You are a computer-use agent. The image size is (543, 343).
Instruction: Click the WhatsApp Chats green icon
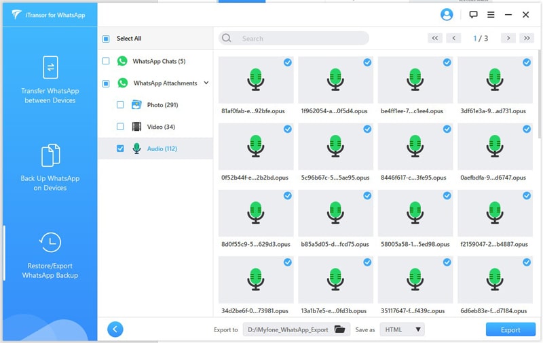tap(122, 61)
